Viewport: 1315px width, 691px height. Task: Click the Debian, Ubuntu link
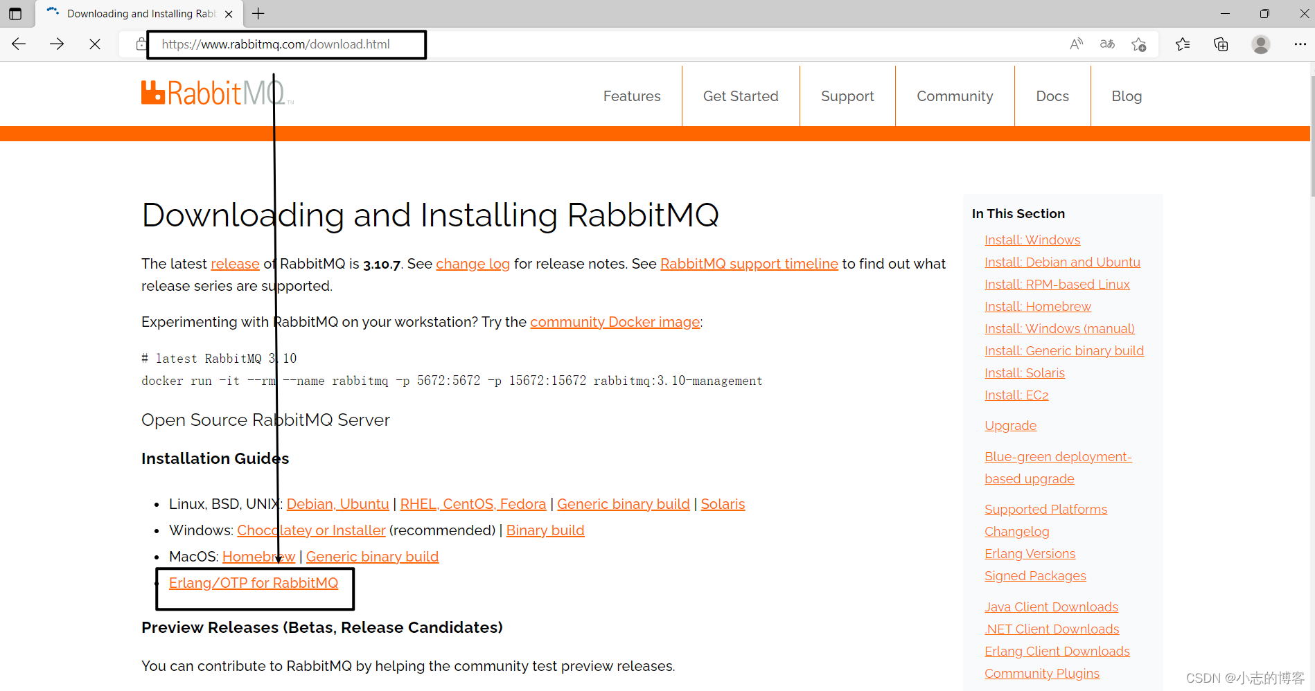click(x=337, y=504)
